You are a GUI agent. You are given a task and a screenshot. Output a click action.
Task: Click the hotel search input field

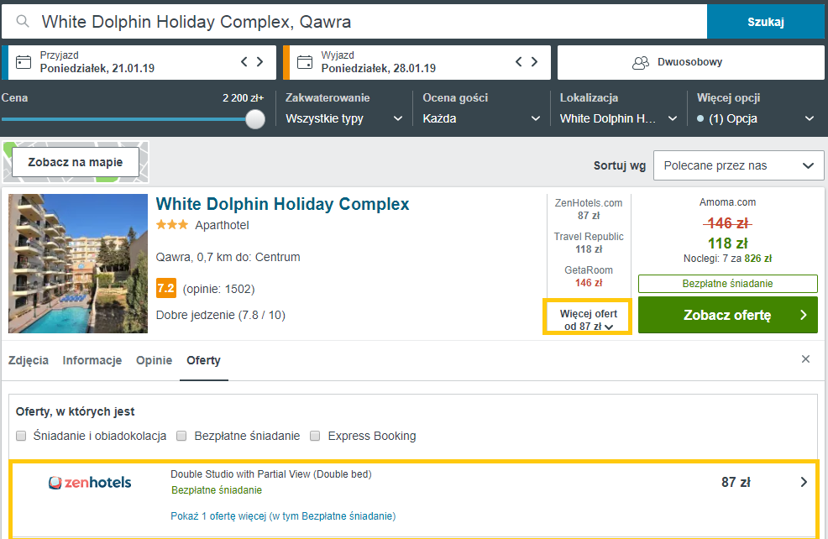(354, 22)
